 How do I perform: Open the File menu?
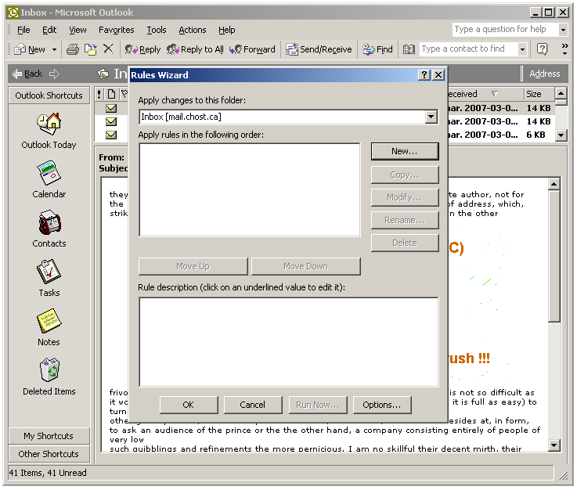tap(23, 30)
